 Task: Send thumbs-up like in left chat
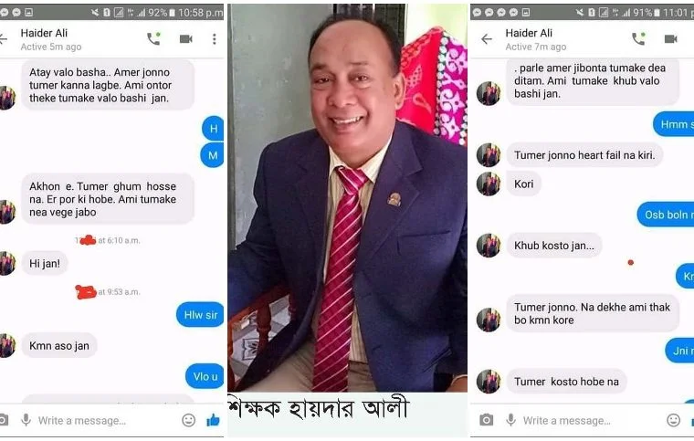pyautogui.click(x=214, y=420)
